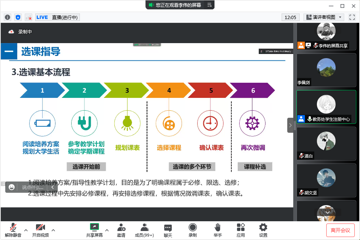Open the 演讲者视图 view dropdown

324,17
